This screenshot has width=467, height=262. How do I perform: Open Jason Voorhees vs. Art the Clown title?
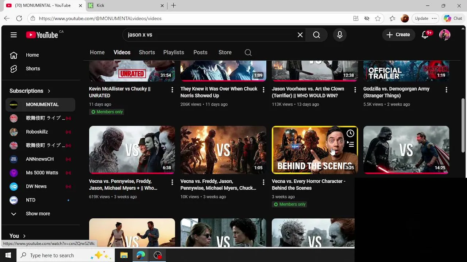coord(308,92)
